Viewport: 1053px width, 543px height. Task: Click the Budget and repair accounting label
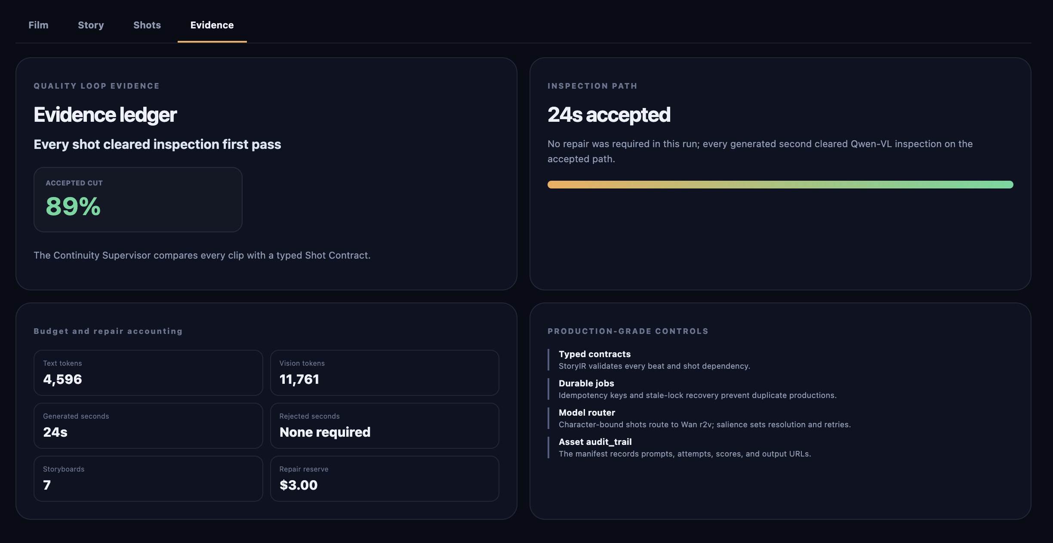pyautogui.click(x=108, y=331)
